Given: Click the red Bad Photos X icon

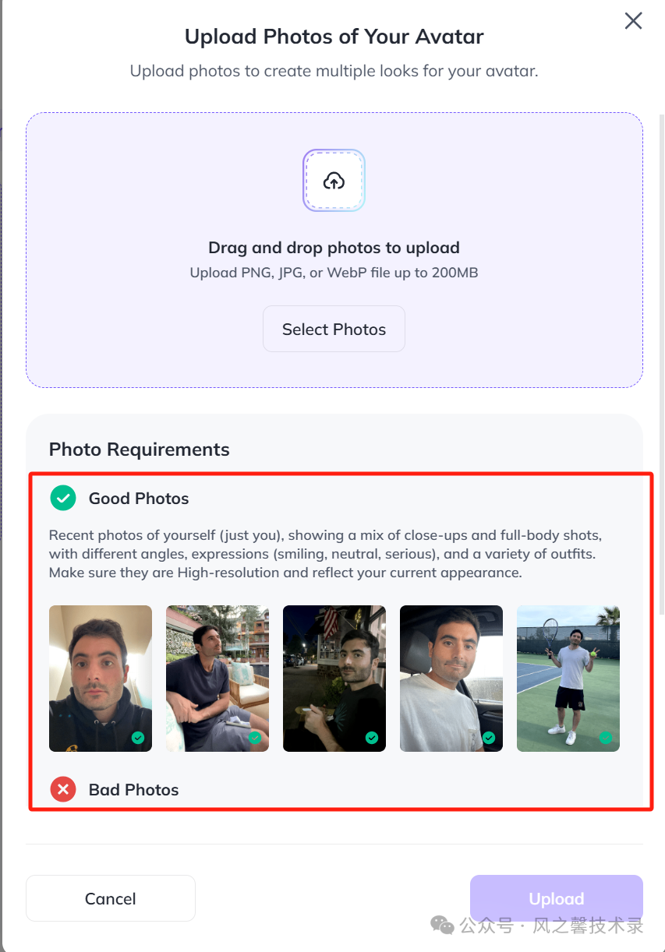Looking at the screenshot, I should 63,789.
